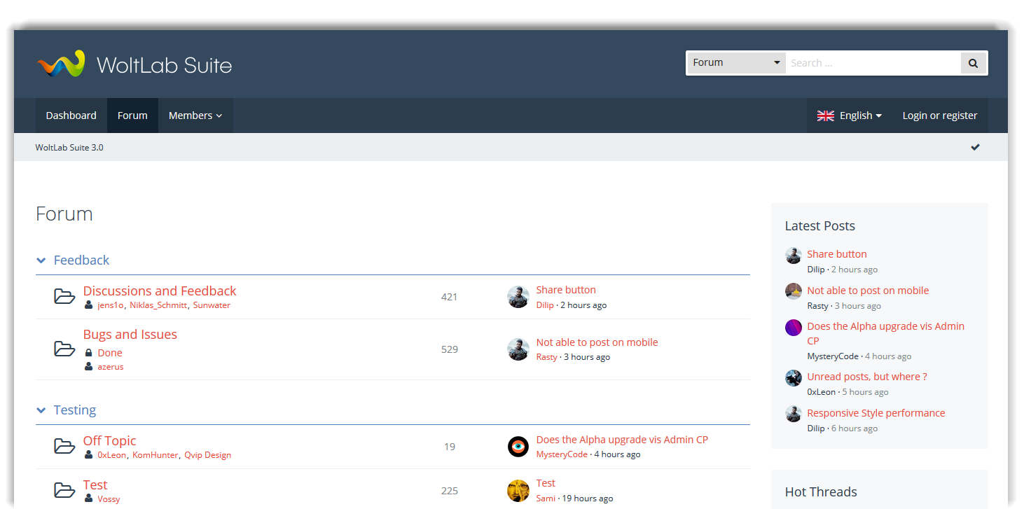The image size is (1024, 509).
Task: Click MysteryCode username in Off Topic row
Action: point(562,454)
